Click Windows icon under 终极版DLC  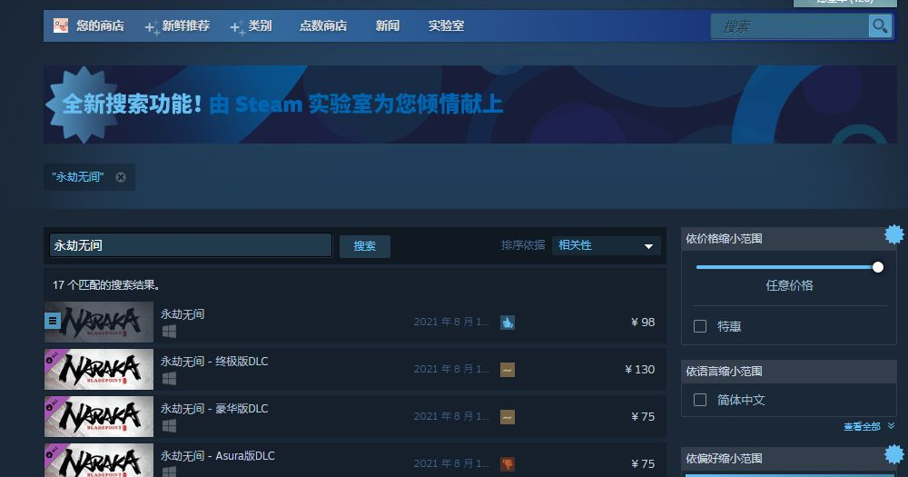click(169, 379)
